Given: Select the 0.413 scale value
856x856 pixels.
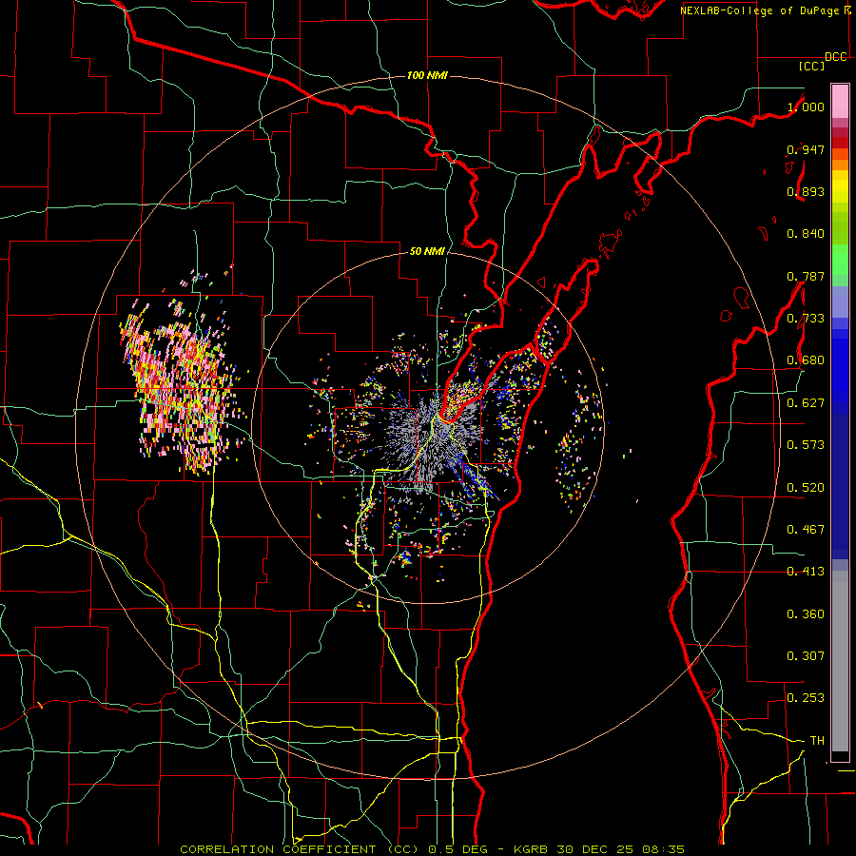Looking at the screenshot, I should 806,572.
